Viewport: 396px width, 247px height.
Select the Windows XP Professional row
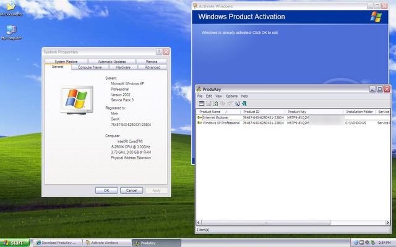point(293,123)
